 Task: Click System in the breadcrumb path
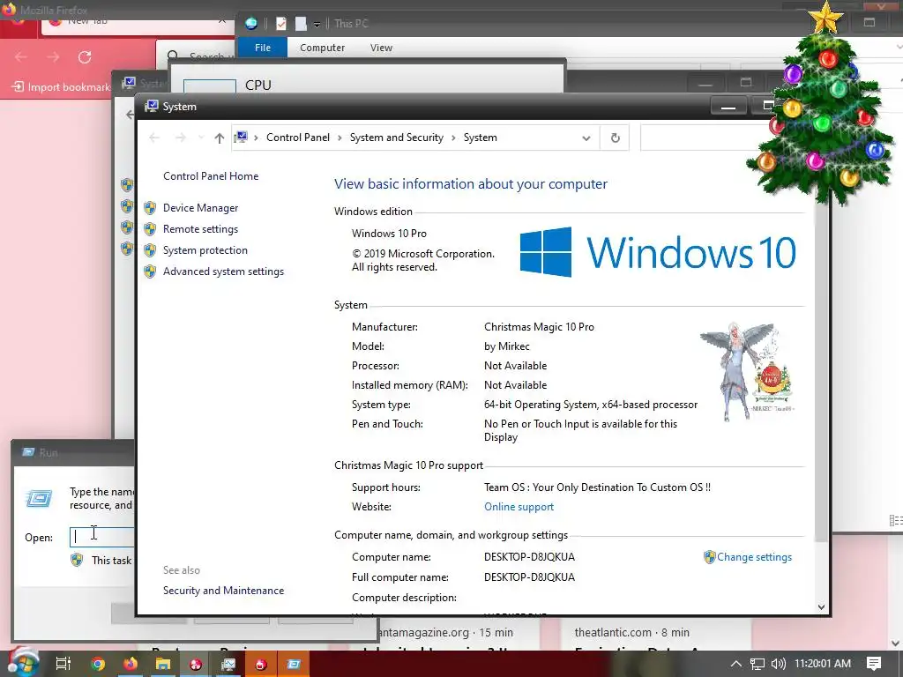pyautogui.click(x=481, y=138)
